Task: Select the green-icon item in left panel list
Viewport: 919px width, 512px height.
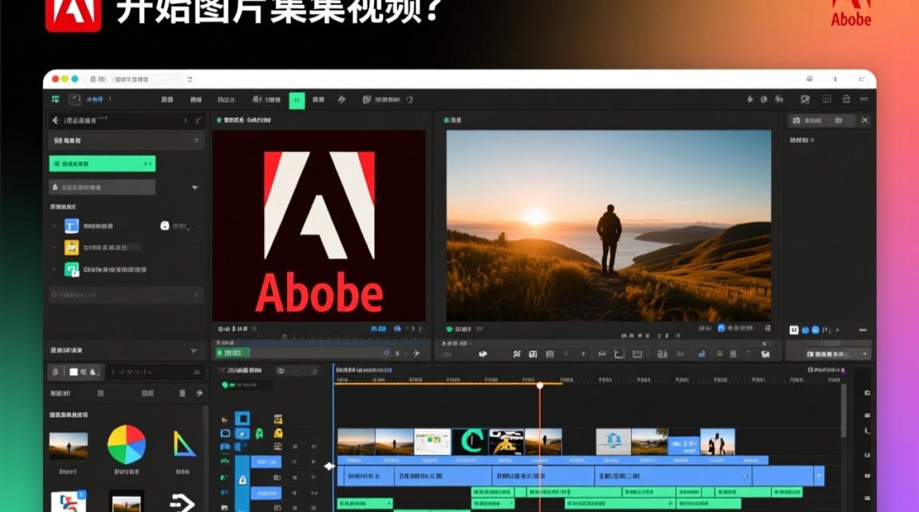Action: click(72, 269)
